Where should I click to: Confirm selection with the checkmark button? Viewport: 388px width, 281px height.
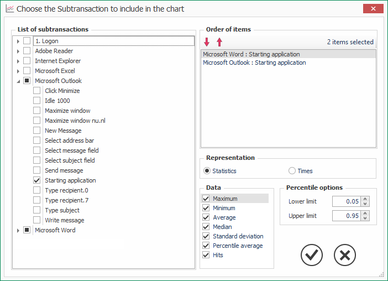click(x=312, y=255)
